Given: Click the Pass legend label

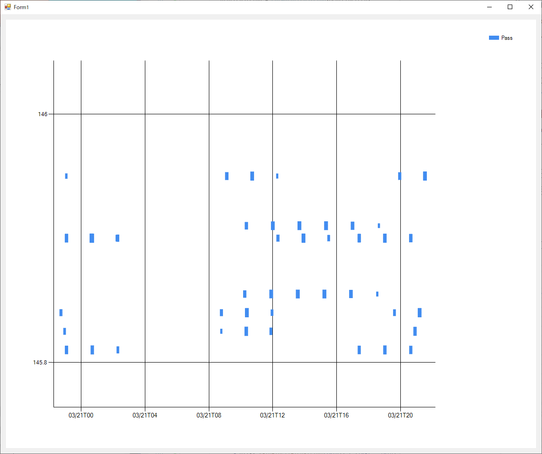Looking at the screenshot, I should [507, 38].
